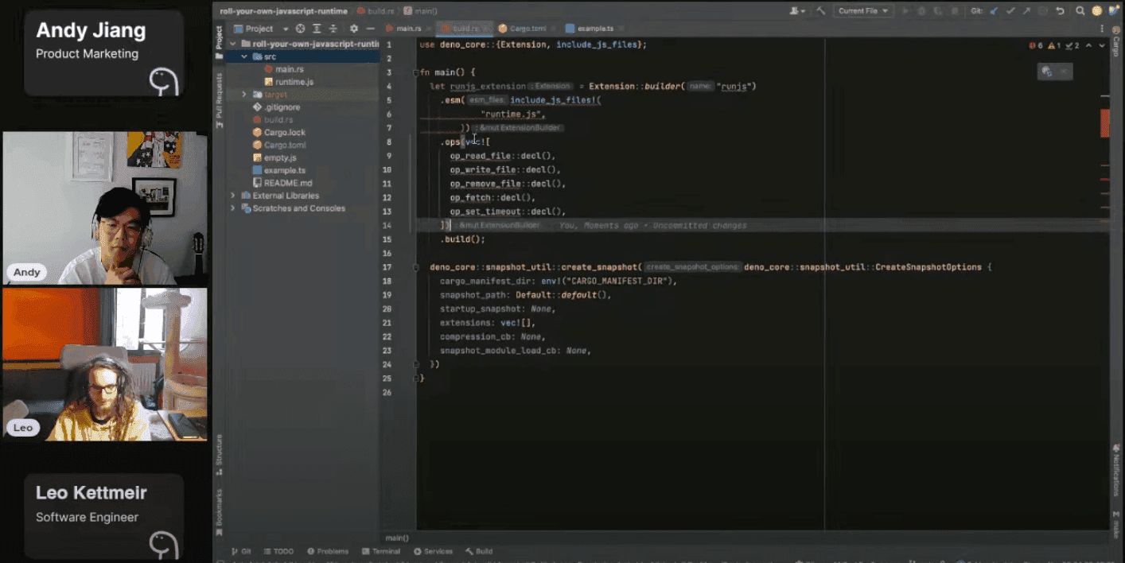
Task: Click the 6 errors inspection indicator
Action: (1036, 45)
